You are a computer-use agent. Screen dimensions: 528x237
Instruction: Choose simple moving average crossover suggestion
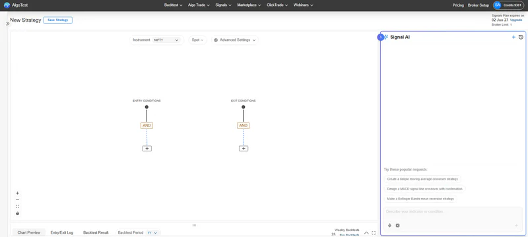tap(422, 179)
